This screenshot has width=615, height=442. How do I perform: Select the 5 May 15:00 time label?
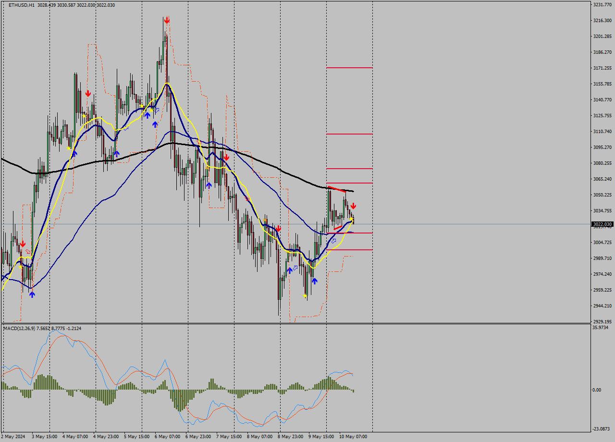[x=136, y=437]
